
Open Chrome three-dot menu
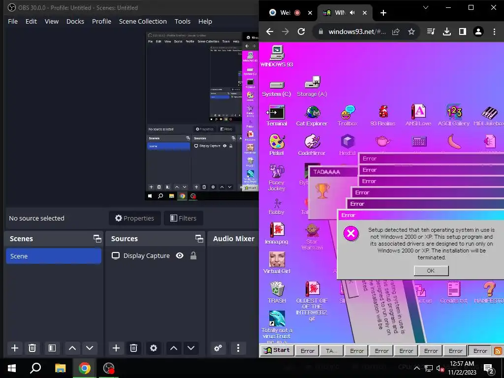coord(494,31)
